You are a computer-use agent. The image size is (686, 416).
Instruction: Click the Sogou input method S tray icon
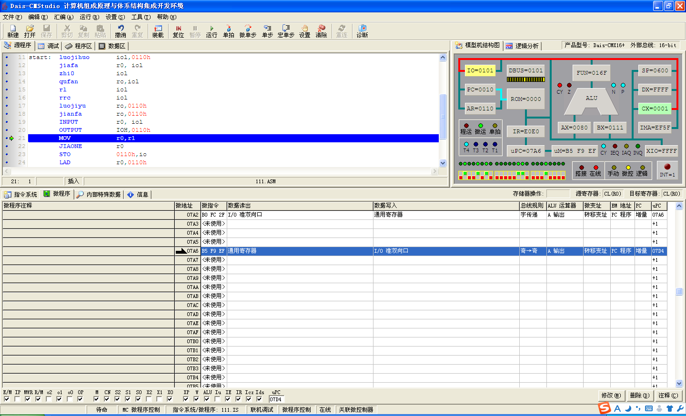coord(605,408)
